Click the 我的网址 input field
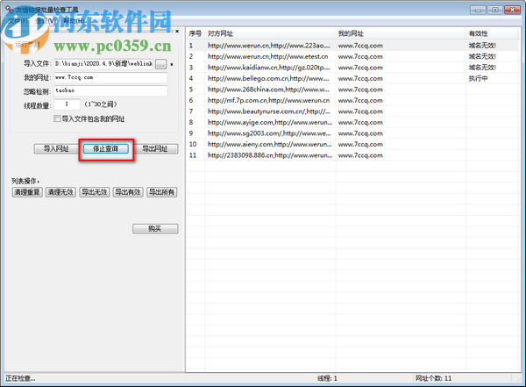Screen dimensions: 526x387 (x=110, y=77)
